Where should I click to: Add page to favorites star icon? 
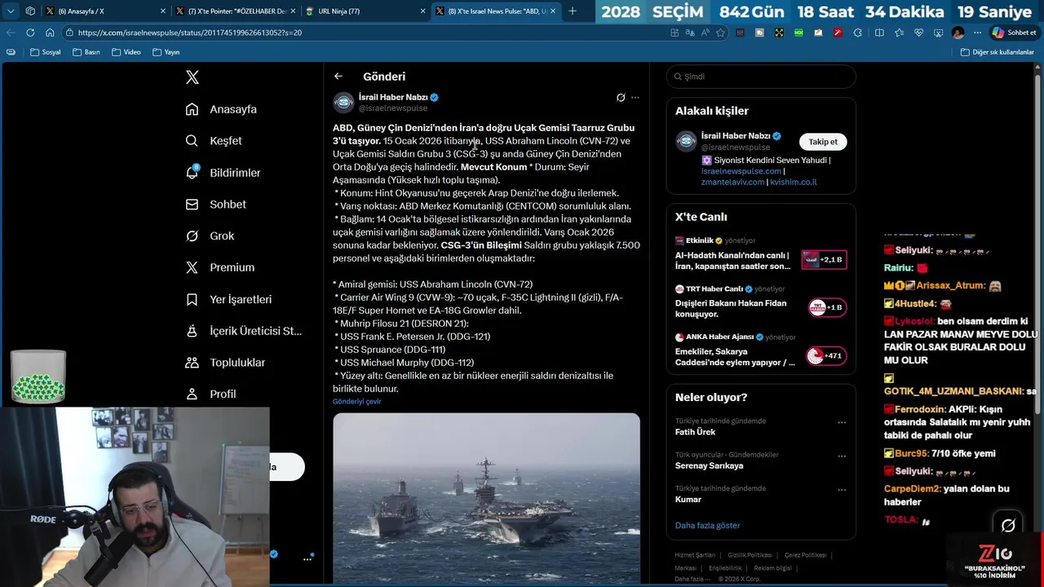point(720,33)
